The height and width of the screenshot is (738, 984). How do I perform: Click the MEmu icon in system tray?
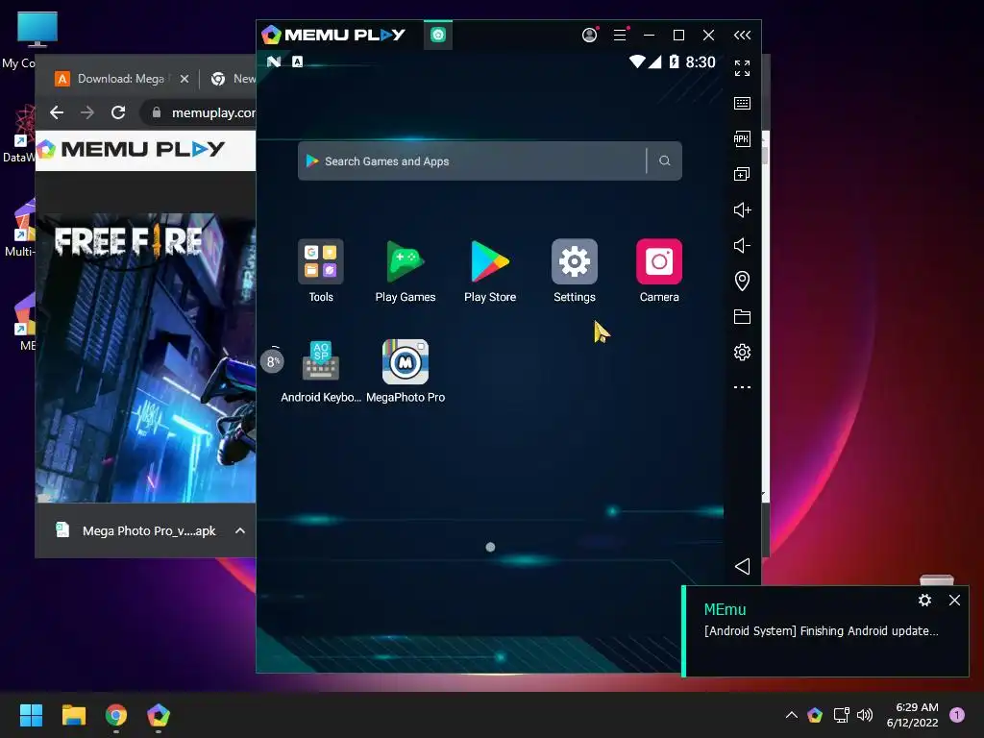815,715
